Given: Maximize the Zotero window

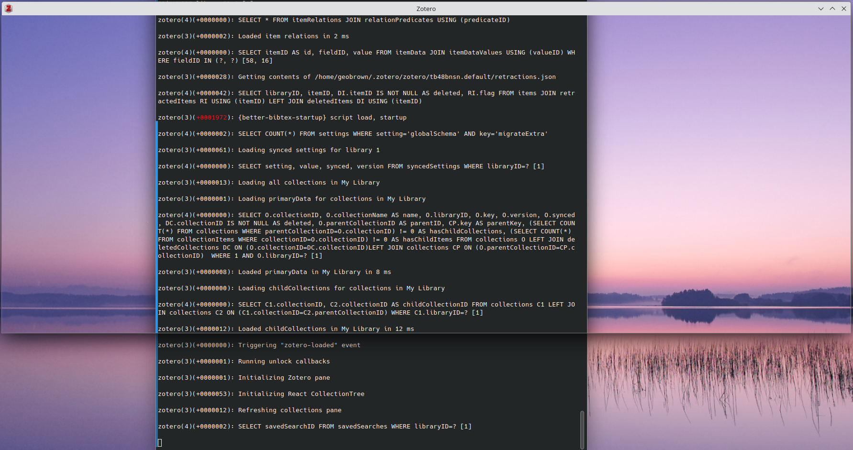Looking at the screenshot, I should [x=832, y=9].
